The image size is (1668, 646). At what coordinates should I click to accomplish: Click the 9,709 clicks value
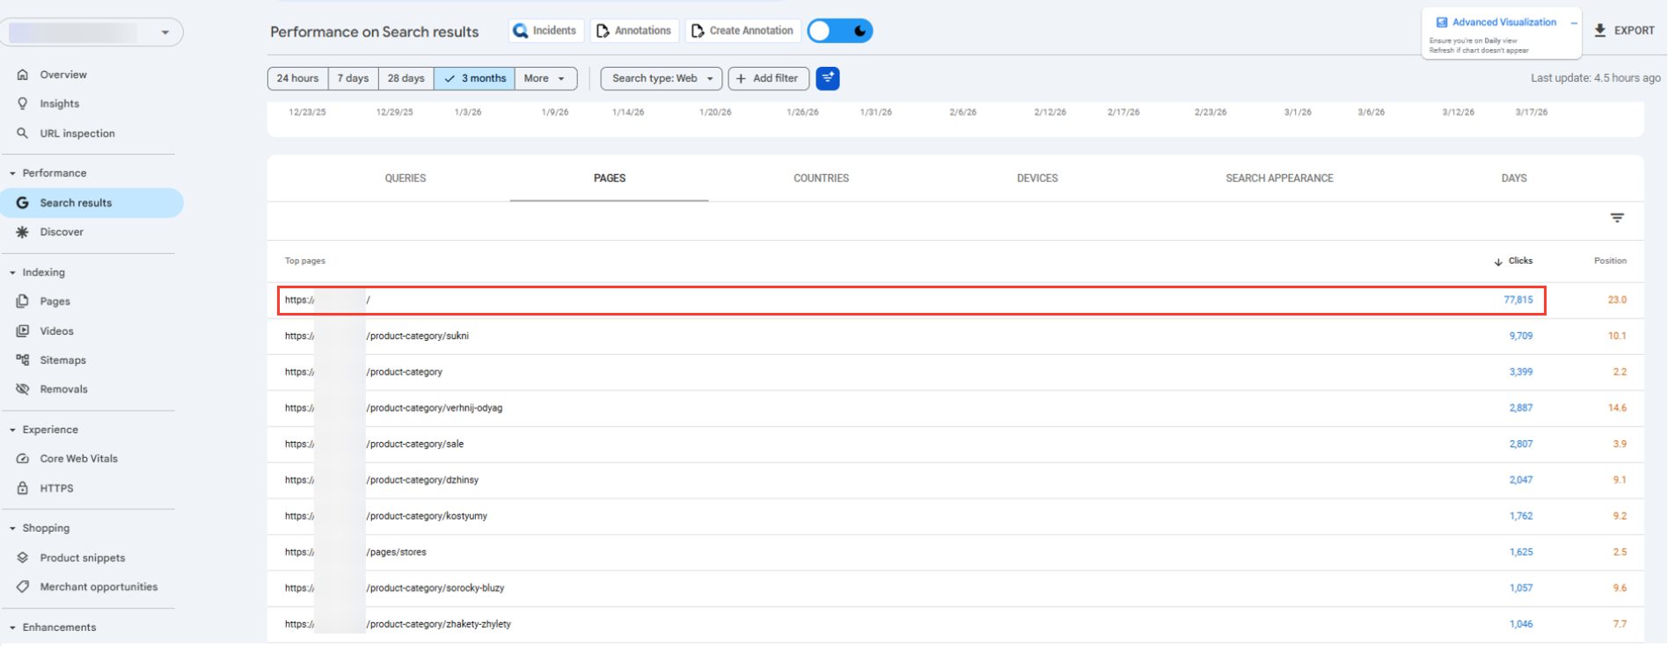pyautogui.click(x=1521, y=336)
